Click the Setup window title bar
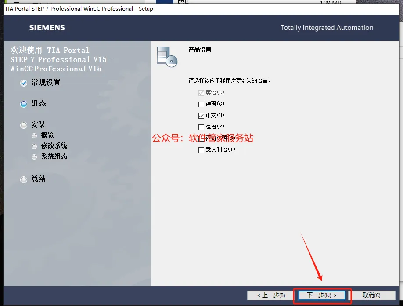The height and width of the screenshot is (306, 403). point(201,9)
